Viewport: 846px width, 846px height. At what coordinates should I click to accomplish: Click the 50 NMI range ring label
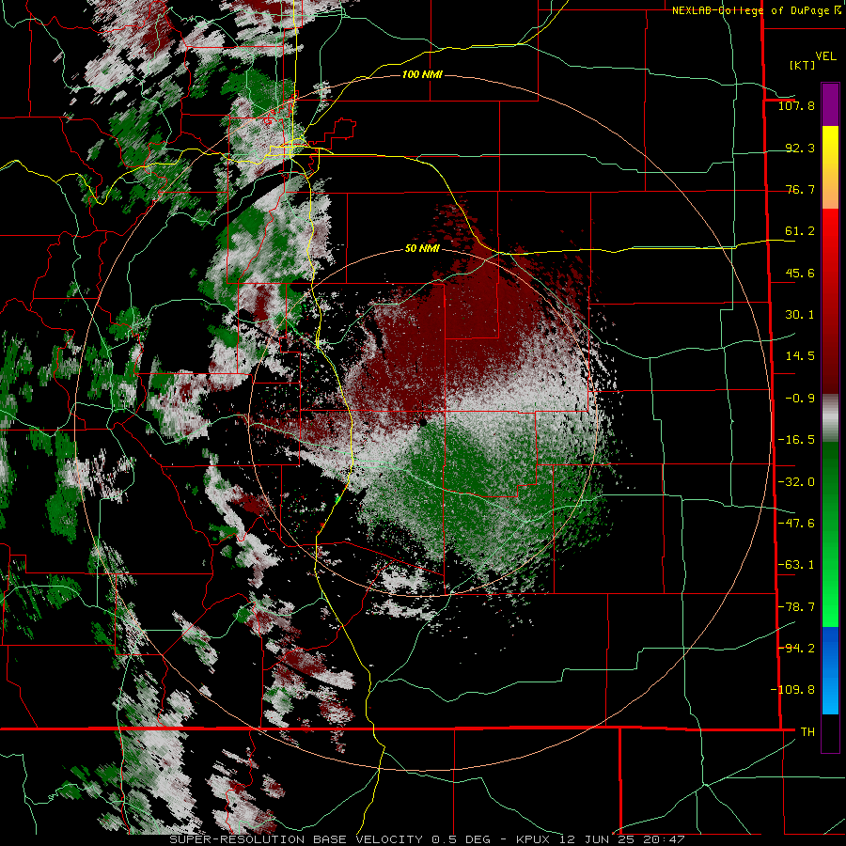pos(422,249)
